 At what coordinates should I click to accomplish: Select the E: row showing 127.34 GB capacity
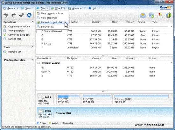click(105, 40)
